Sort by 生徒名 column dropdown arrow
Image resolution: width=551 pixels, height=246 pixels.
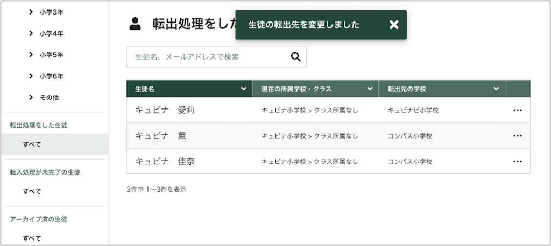244,89
